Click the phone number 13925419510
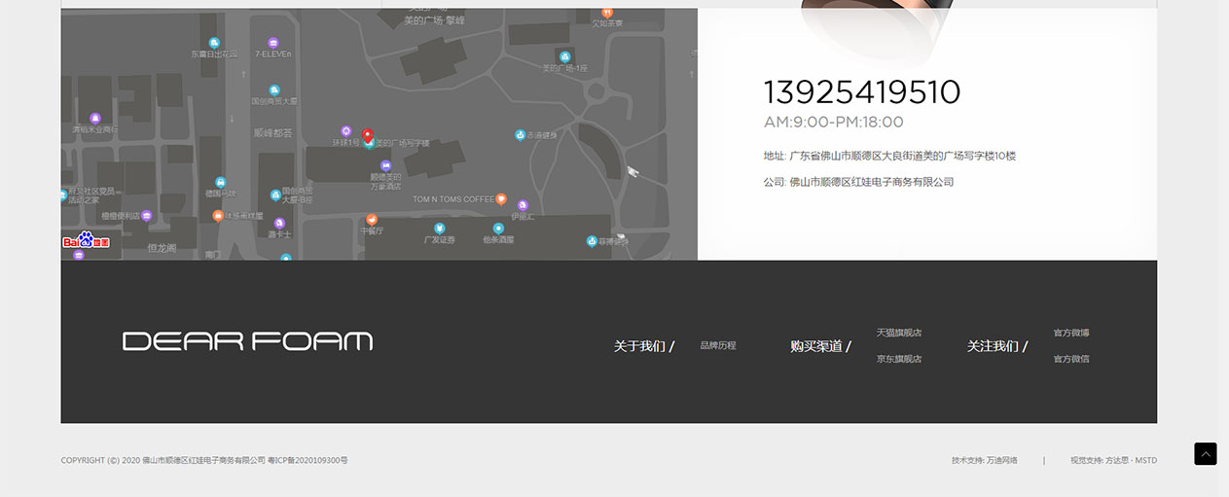Screen dimensions: 1229x497 [862, 92]
